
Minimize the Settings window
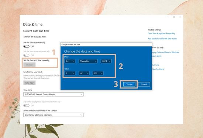[x=168, y=17]
